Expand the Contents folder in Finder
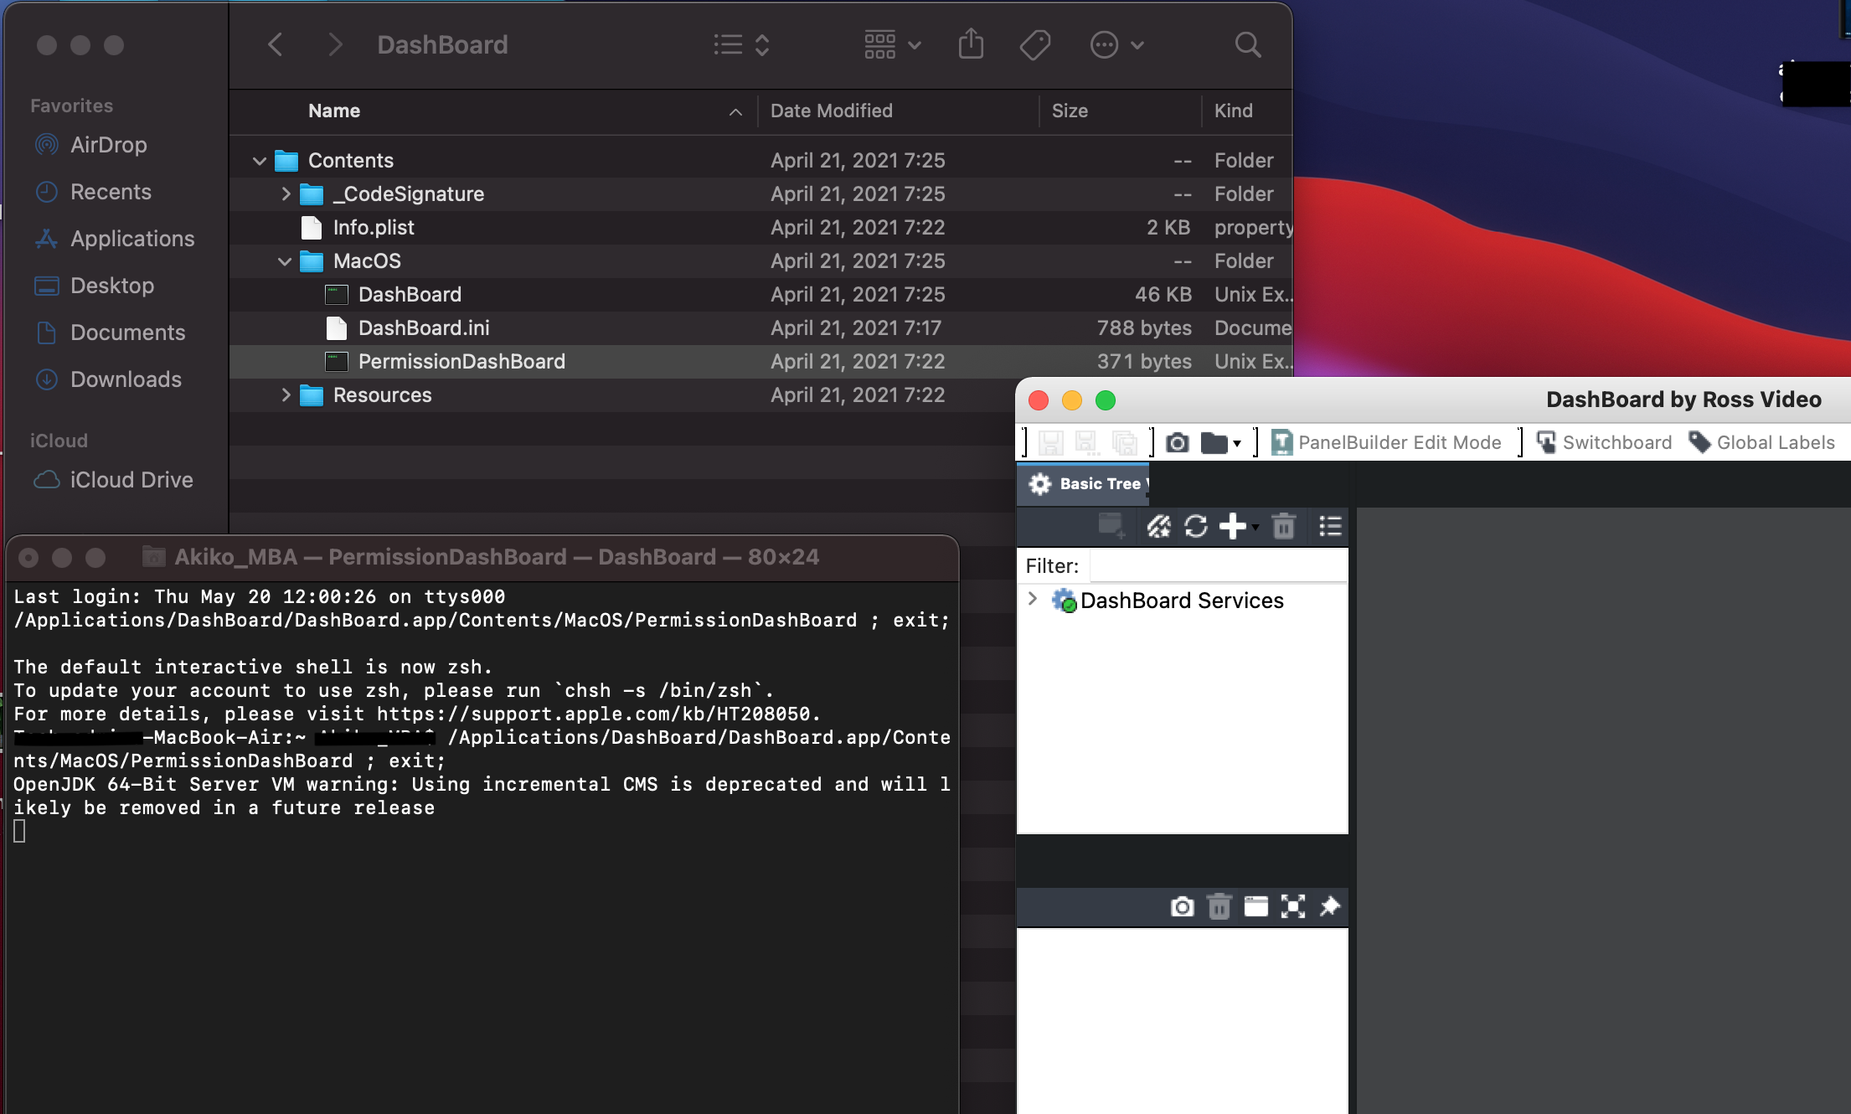This screenshot has height=1114, width=1851. pyautogui.click(x=259, y=160)
